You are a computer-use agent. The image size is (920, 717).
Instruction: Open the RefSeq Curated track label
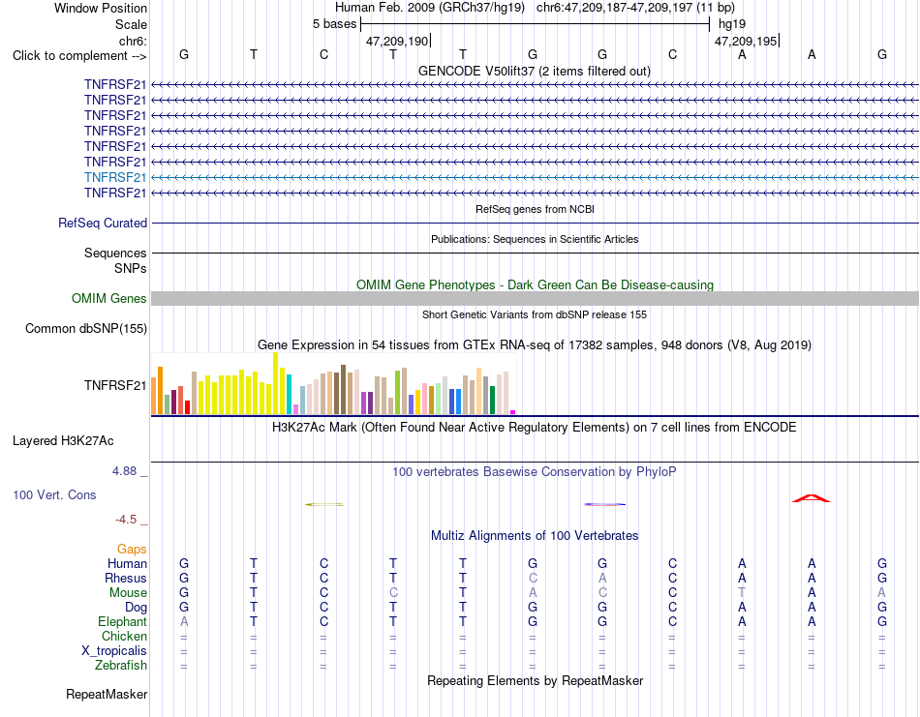pyautogui.click(x=103, y=223)
